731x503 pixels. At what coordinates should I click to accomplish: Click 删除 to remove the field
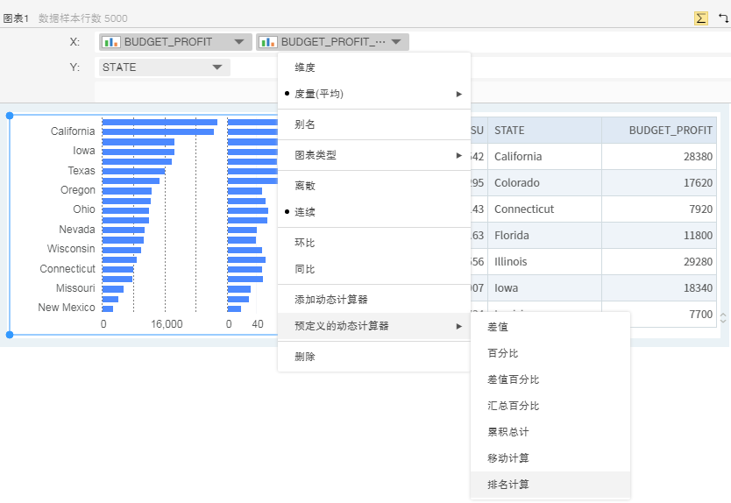pos(305,357)
